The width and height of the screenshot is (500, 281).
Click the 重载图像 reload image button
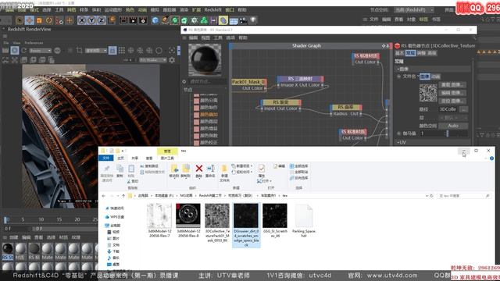click(452, 85)
